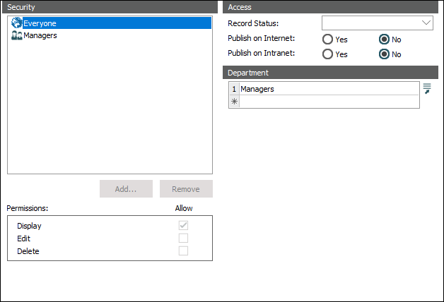The width and height of the screenshot is (444, 302).
Task: Select Yes for Publish on Intranet
Action: (x=328, y=54)
